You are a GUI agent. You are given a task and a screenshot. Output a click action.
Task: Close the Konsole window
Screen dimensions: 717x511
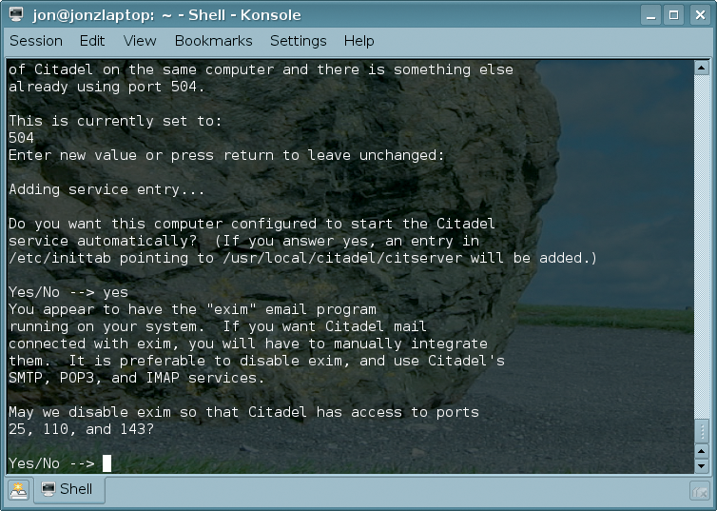pyautogui.click(x=700, y=15)
